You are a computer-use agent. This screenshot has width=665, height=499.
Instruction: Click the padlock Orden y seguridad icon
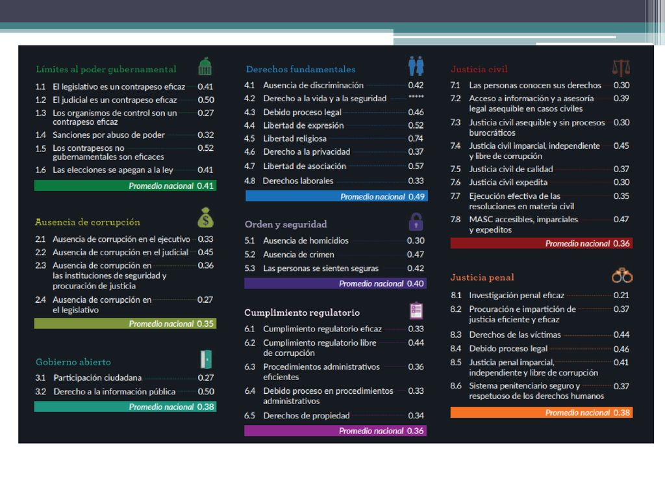(x=416, y=222)
